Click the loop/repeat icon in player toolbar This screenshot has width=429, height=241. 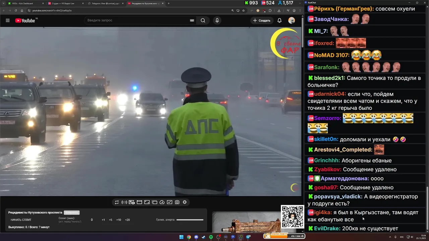pyautogui.click(x=117, y=202)
